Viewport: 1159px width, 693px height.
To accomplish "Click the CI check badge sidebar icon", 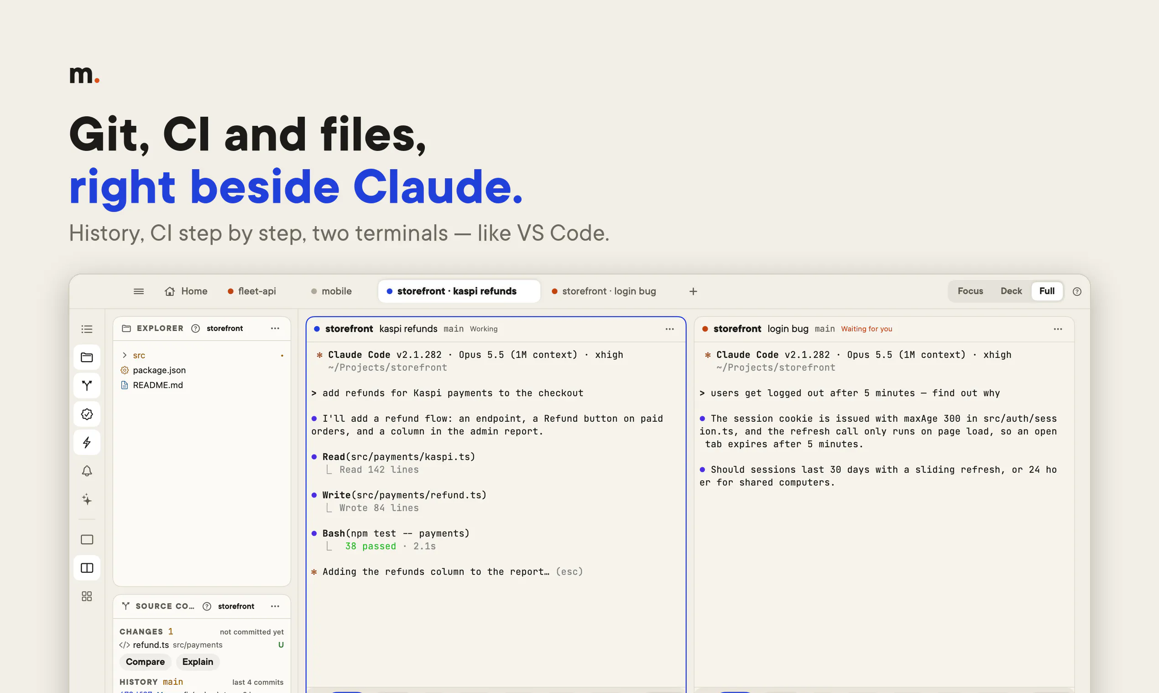I will coord(87,414).
